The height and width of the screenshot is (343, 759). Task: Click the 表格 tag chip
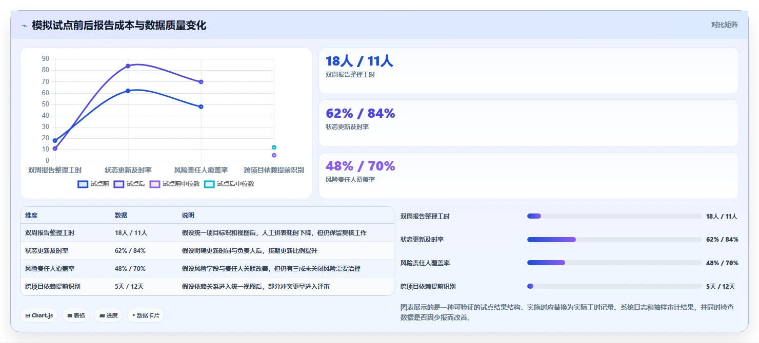pos(76,315)
